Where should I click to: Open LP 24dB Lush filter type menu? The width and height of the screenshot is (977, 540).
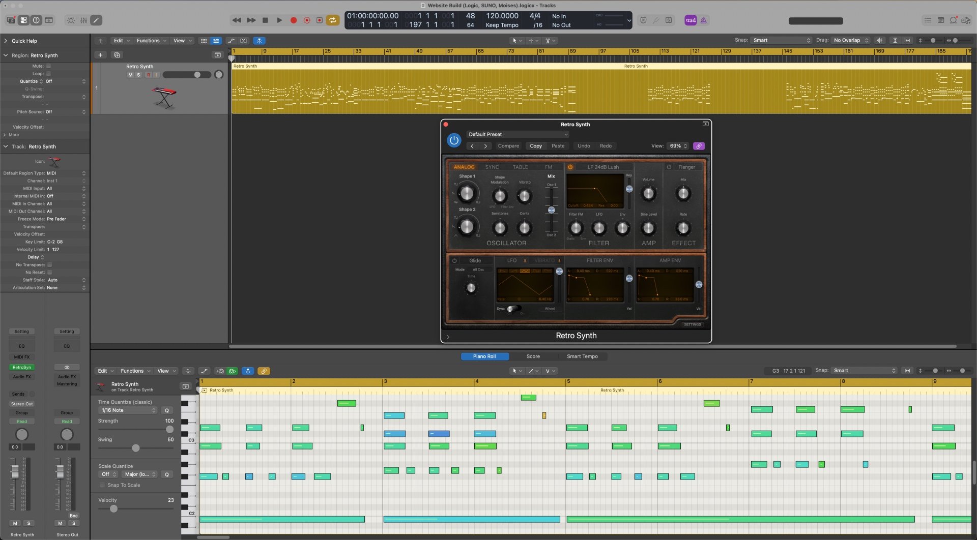click(604, 167)
